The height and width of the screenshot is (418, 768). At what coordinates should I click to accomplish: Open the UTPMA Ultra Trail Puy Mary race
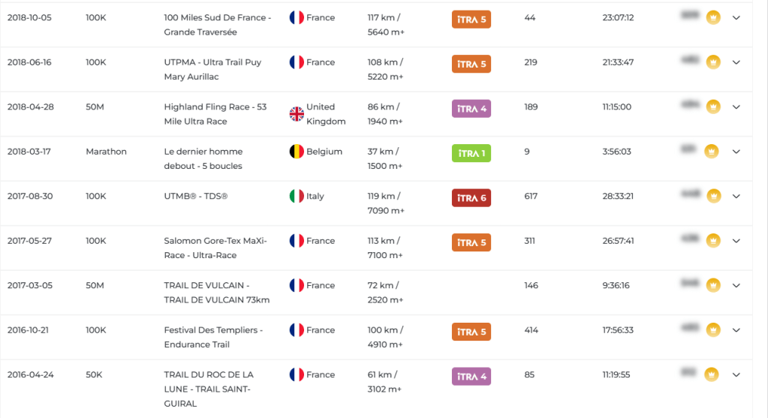click(x=212, y=69)
